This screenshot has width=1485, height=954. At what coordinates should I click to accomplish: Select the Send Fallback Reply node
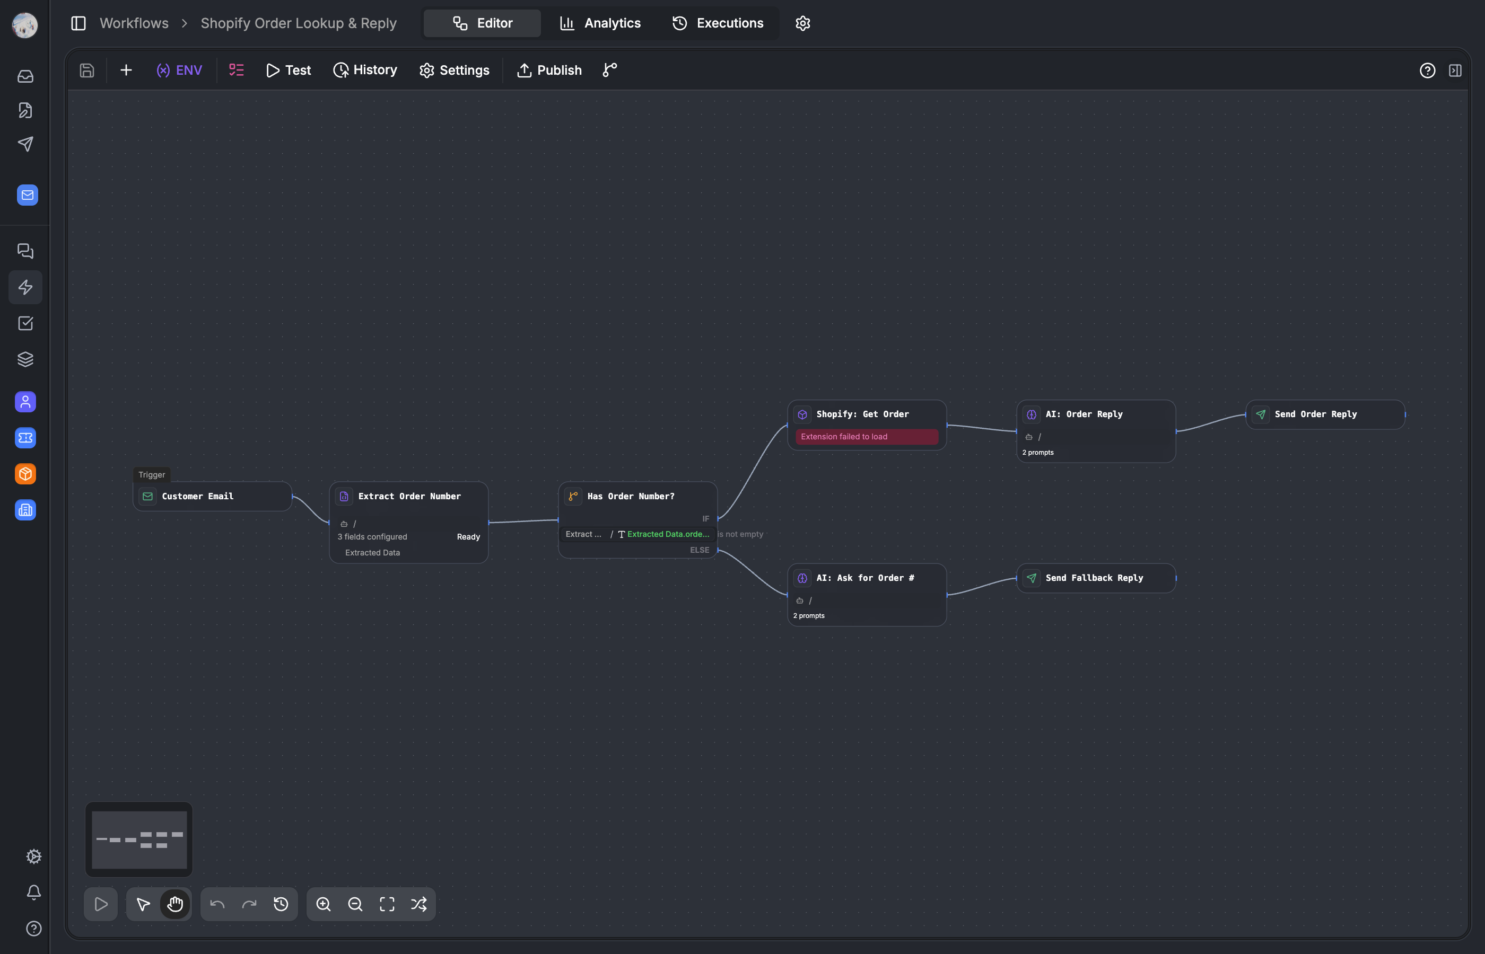pyautogui.click(x=1096, y=578)
